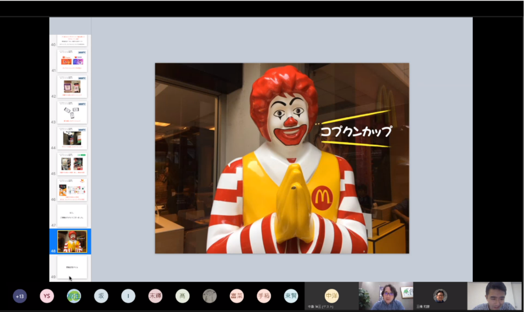Open slide 47 text-only thumbnail
The width and height of the screenshot is (524, 312).
[72, 215]
